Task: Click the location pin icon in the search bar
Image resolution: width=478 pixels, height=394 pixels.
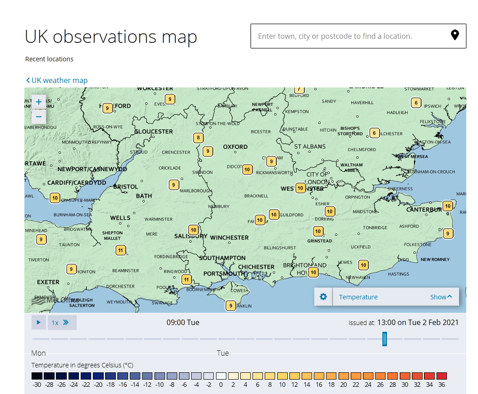Action: pyautogui.click(x=455, y=36)
